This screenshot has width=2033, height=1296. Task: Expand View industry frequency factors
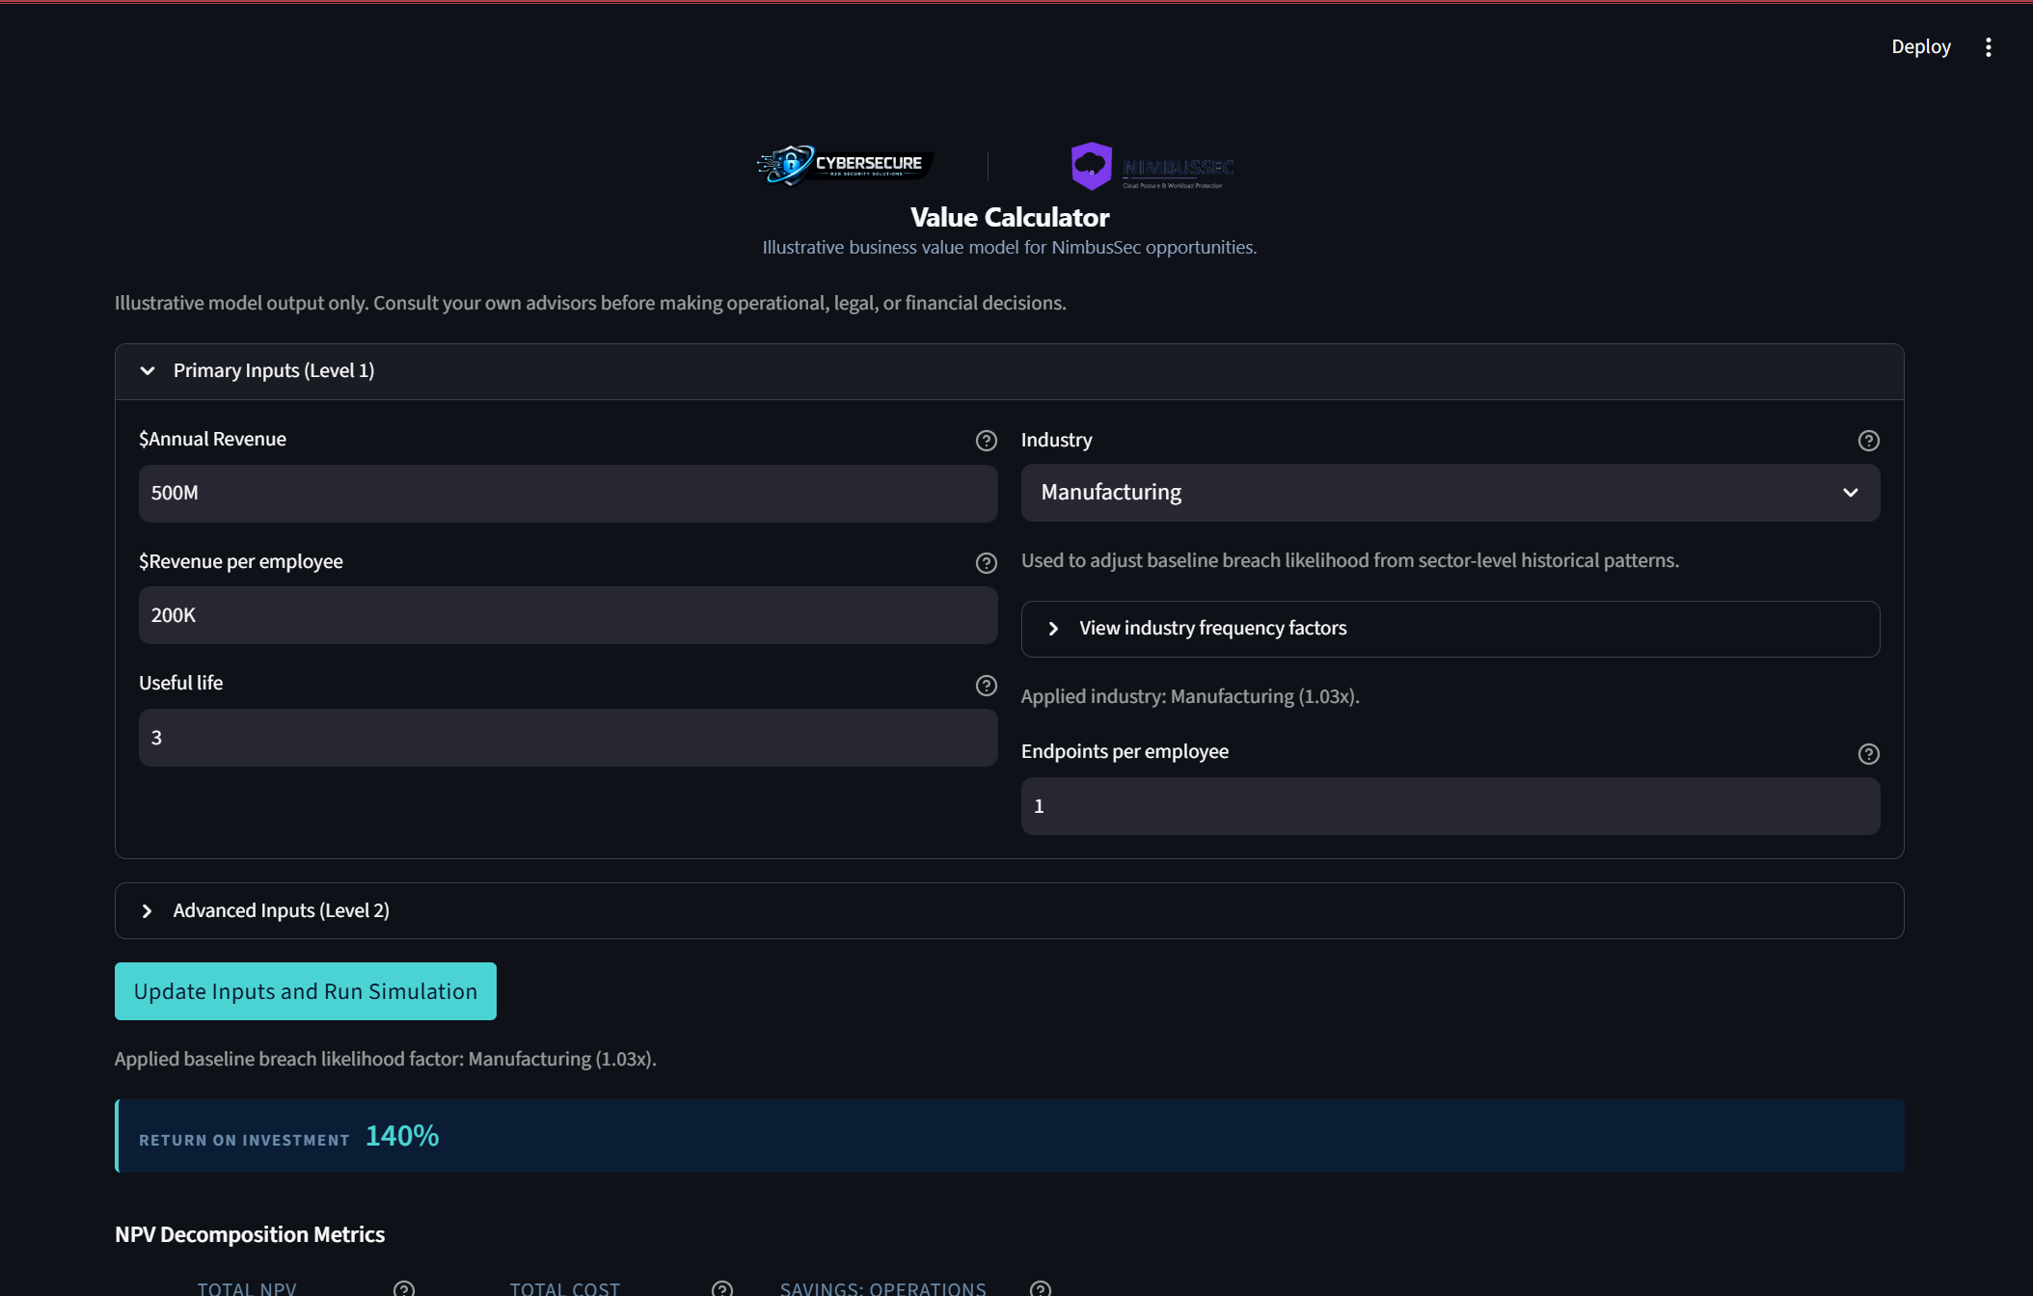click(1450, 629)
